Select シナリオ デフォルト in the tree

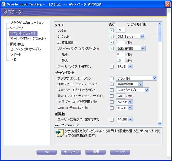[23, 33]
